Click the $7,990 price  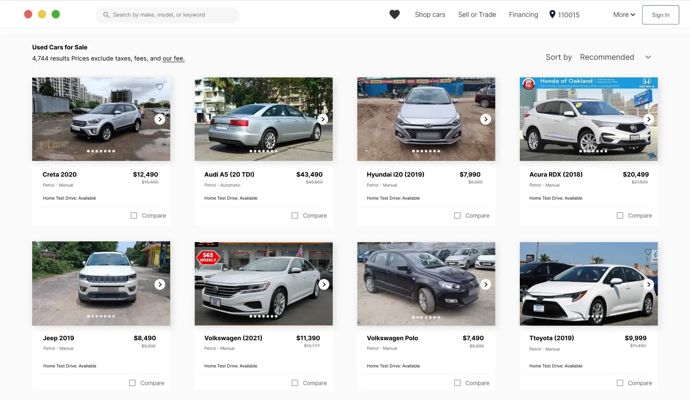[470, 174]
